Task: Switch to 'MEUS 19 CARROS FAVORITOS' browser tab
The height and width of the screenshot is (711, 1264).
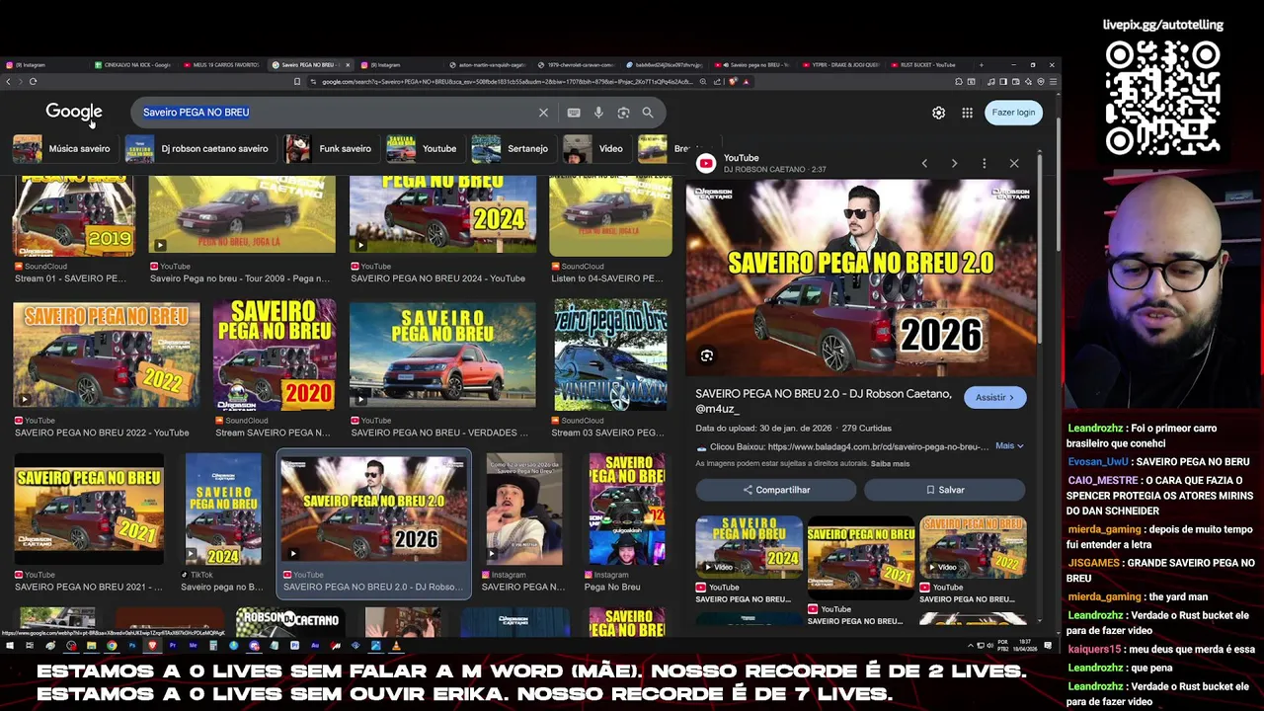Action: tap(220, 65)
